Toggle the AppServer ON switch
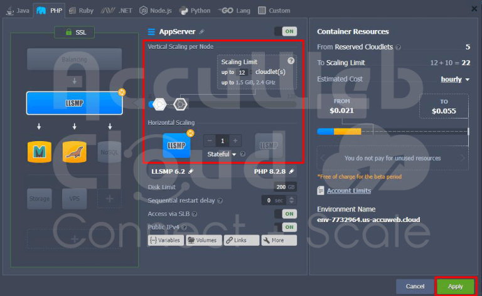This screenshot has width=482, height=296. (x=286, y=31)
